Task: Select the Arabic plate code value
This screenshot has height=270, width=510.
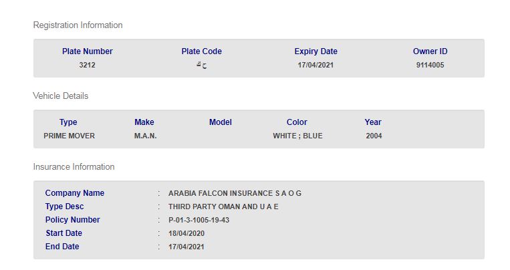Action: 201,65
